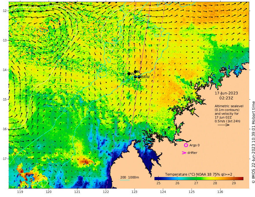Click the latitude axis label -12
Screen dimensions: 255x197
(x=4, y=11)
